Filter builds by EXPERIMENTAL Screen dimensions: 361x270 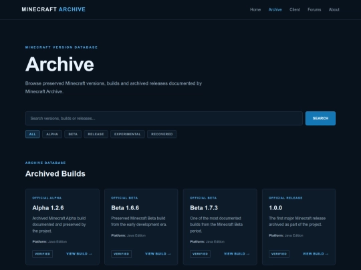(128, 134)
